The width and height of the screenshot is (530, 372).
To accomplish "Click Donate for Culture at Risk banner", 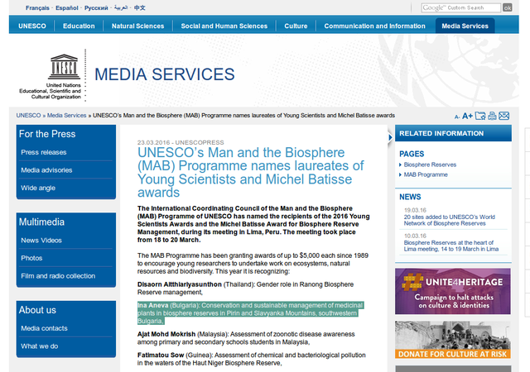I will (x=453, y=340).
